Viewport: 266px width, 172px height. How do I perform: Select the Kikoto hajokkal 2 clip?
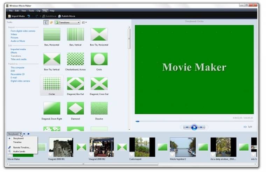tap(183, 147)
